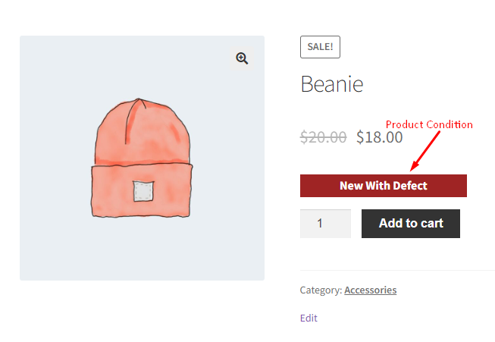The image size is (495, 342).
Task: Click the red Product Condition annotation text
Action: [x=429, y=124]
